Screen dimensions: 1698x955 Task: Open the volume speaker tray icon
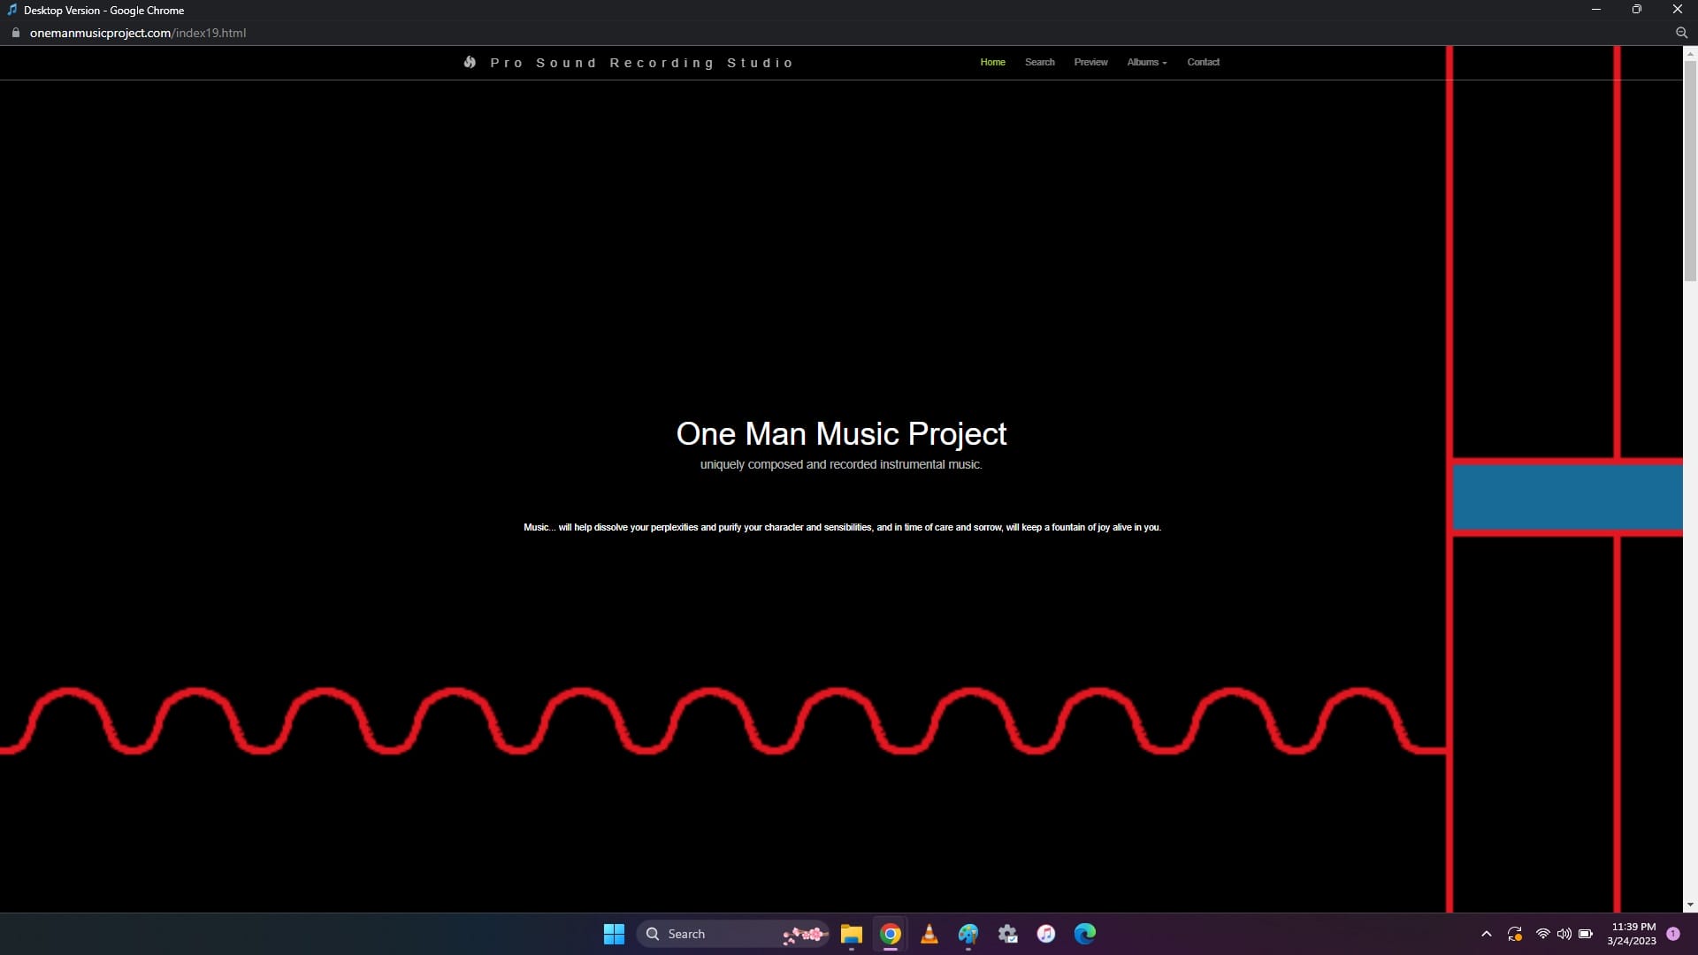point(1564,934)
